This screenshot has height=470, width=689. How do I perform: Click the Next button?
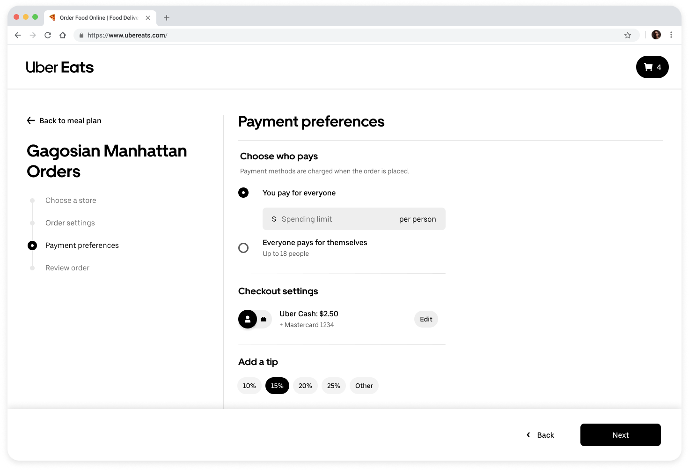click(620, 435)
